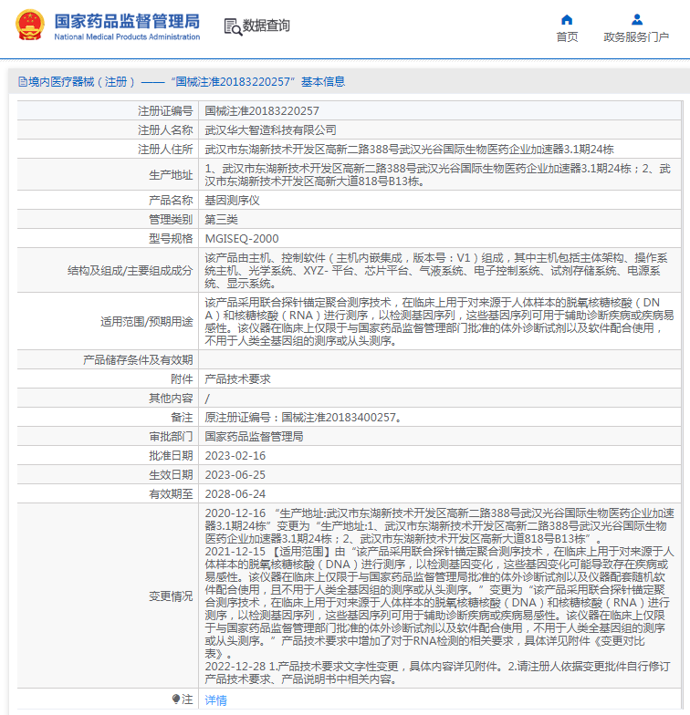The image size is (690, 715).
Task: Select the model MGISEQ-2000
Action: 242,239
